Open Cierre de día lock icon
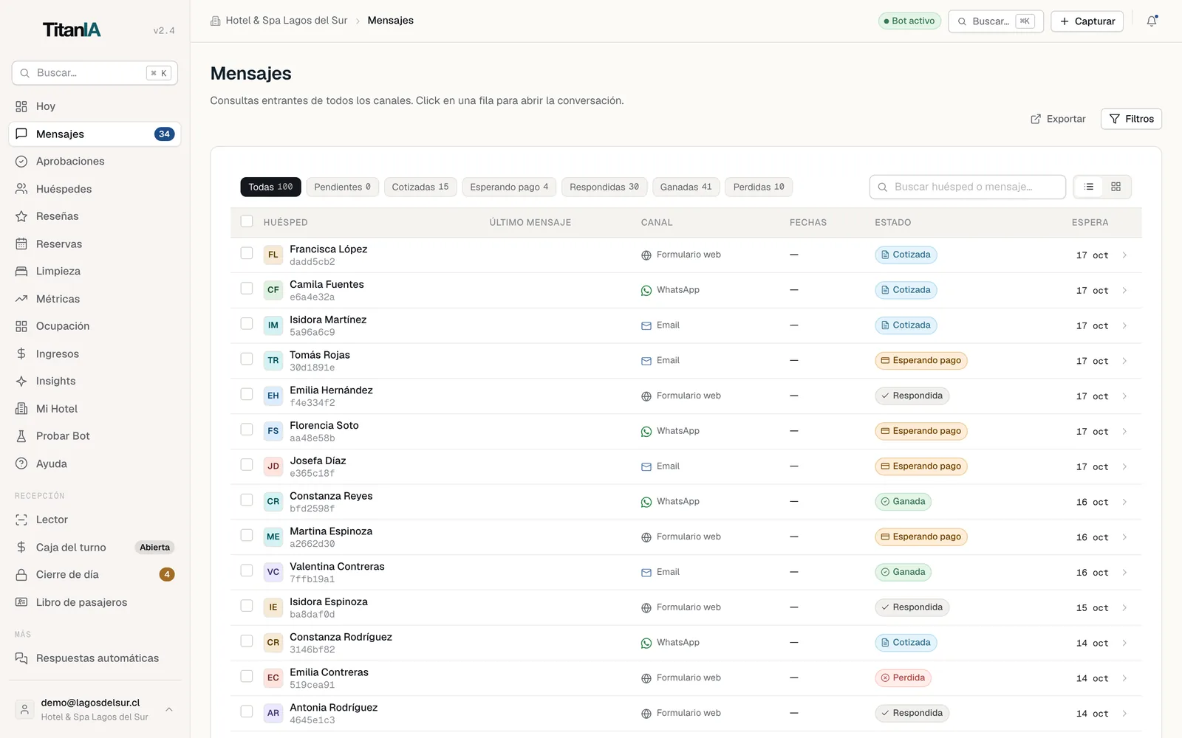 click(x=21, y=574)
